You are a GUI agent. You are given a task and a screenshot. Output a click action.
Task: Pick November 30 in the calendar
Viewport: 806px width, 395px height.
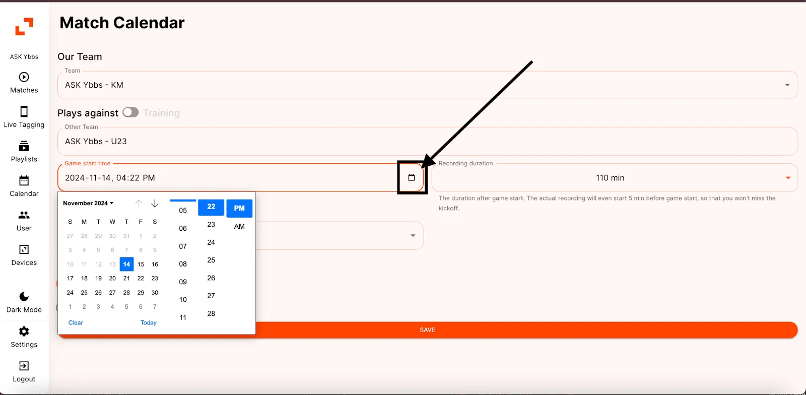[155, 292]
